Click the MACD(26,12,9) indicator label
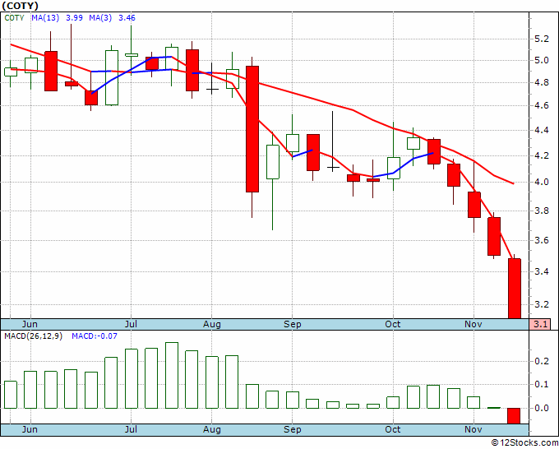Image resolution: width=559 pixels, height=449 pixels. [x=33, y=336]
